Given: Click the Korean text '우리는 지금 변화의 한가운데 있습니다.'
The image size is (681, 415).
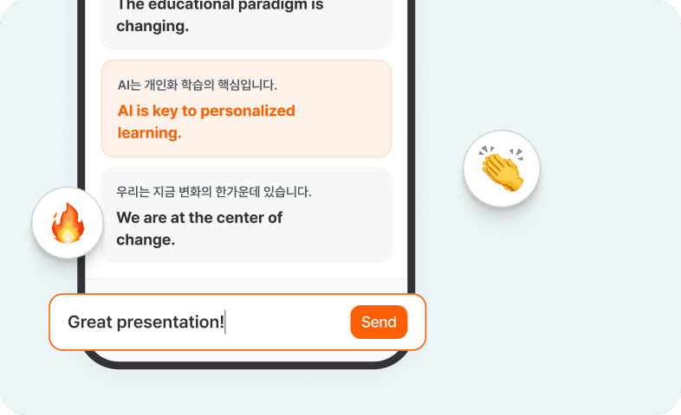Looking at the screenshot, I should tap(214, 191).
